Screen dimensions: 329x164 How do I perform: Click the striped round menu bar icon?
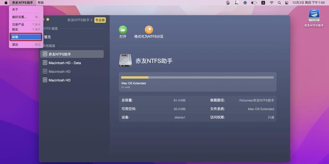click(228, 3)
